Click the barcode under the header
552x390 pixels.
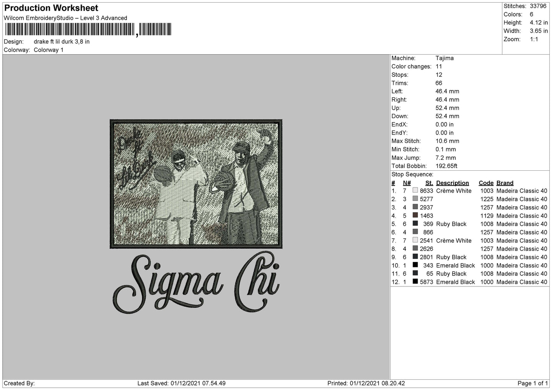[88, 29]
